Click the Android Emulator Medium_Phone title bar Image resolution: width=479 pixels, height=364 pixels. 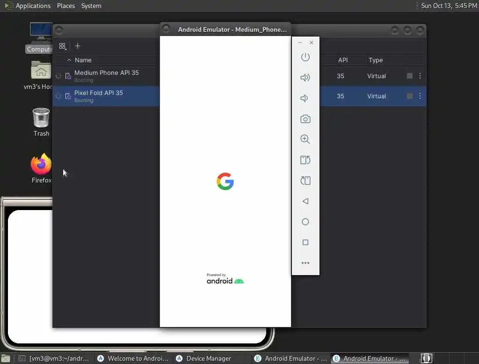pyautogui.click(x=225, y=29)
